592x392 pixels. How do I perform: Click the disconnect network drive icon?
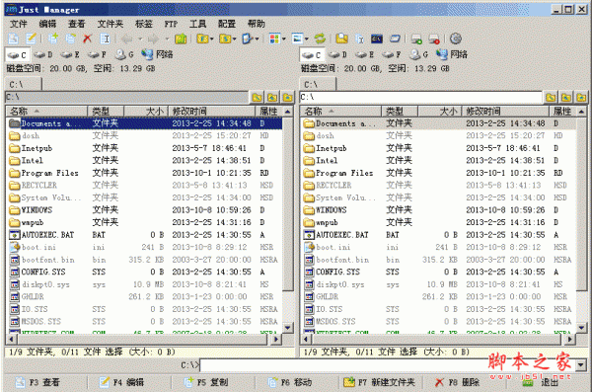(x=434, y=39)
